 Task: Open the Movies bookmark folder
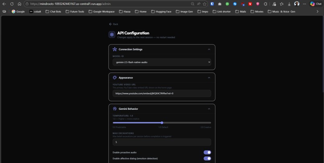257,12
